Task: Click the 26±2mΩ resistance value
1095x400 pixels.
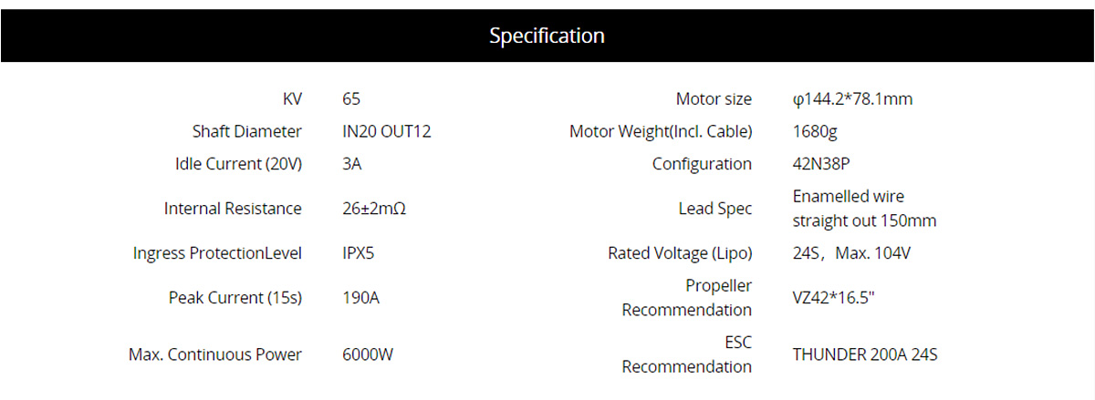Action: click(x=373, y=209)
